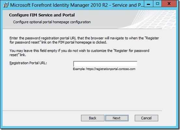Click the optional portal homepage configuration subtitle
Image resolution: width=180 pixels, height=130 pixels.
click(52, 22)
